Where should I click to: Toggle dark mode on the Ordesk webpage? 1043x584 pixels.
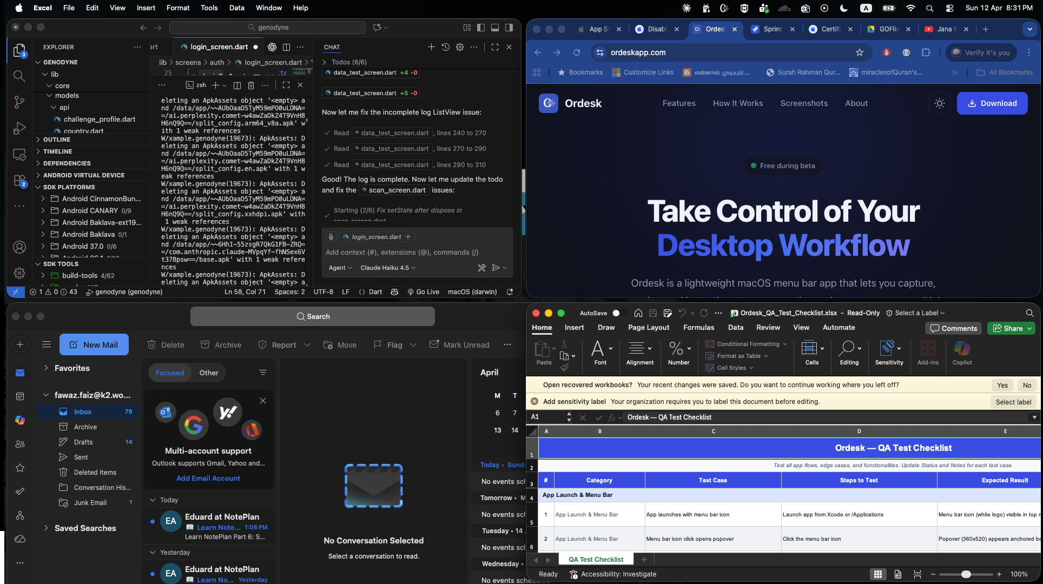click(940, 103)
